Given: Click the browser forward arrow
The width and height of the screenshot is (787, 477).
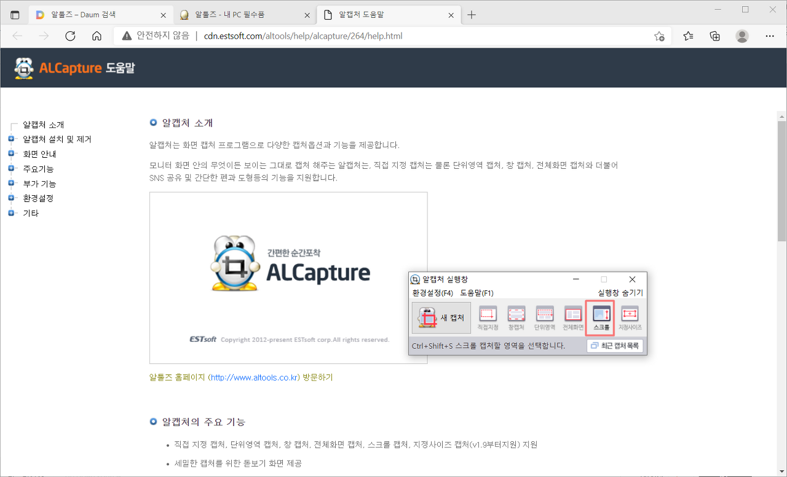Looking at the screenshot, I should [44, 36].
